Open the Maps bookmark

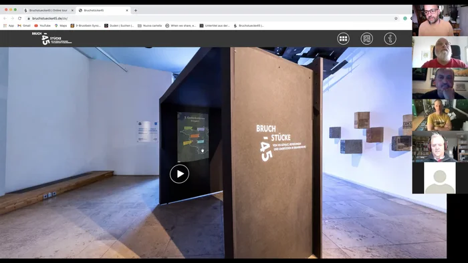tap(61, 25)
